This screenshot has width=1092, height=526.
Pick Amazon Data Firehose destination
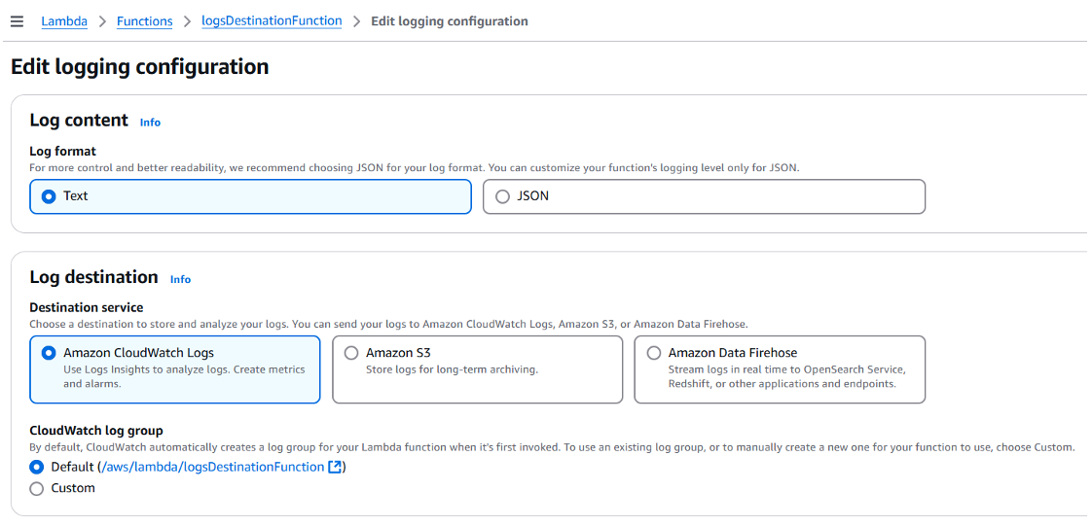click(x=780, y=369)
